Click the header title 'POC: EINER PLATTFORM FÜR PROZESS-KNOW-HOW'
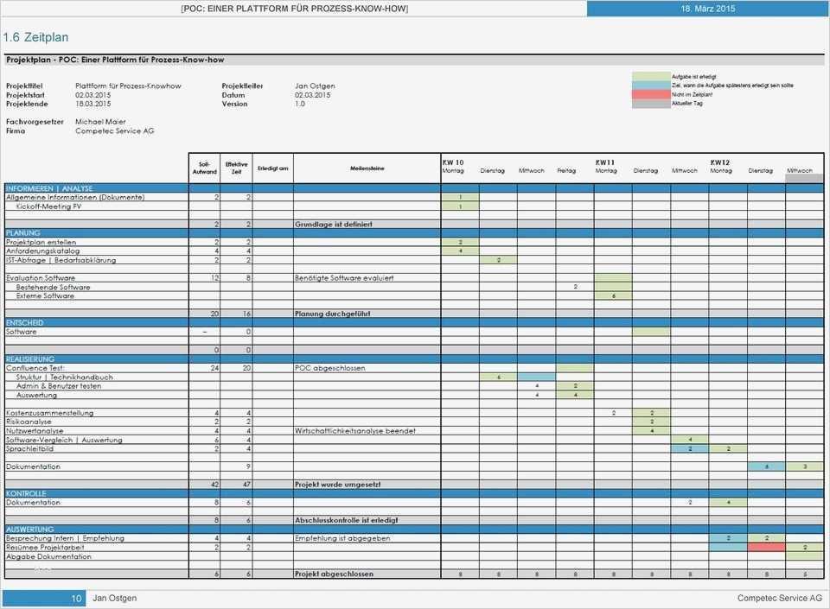This screenshot has height=609, width=830. (294, 9)
